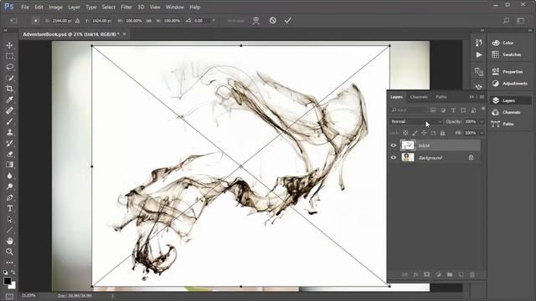The height and width of the screenshot is (301, 536).
Task: Select the Pen tool
Action: 9,197
